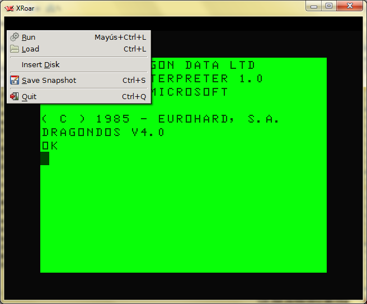Open Insert Disk from the menu
The height and width of the screenshot is (304, 367).
40,65
